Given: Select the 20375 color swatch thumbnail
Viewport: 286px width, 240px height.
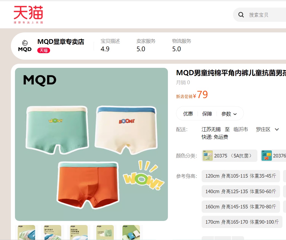Looking at the screenshot, I should coord(208,156).
